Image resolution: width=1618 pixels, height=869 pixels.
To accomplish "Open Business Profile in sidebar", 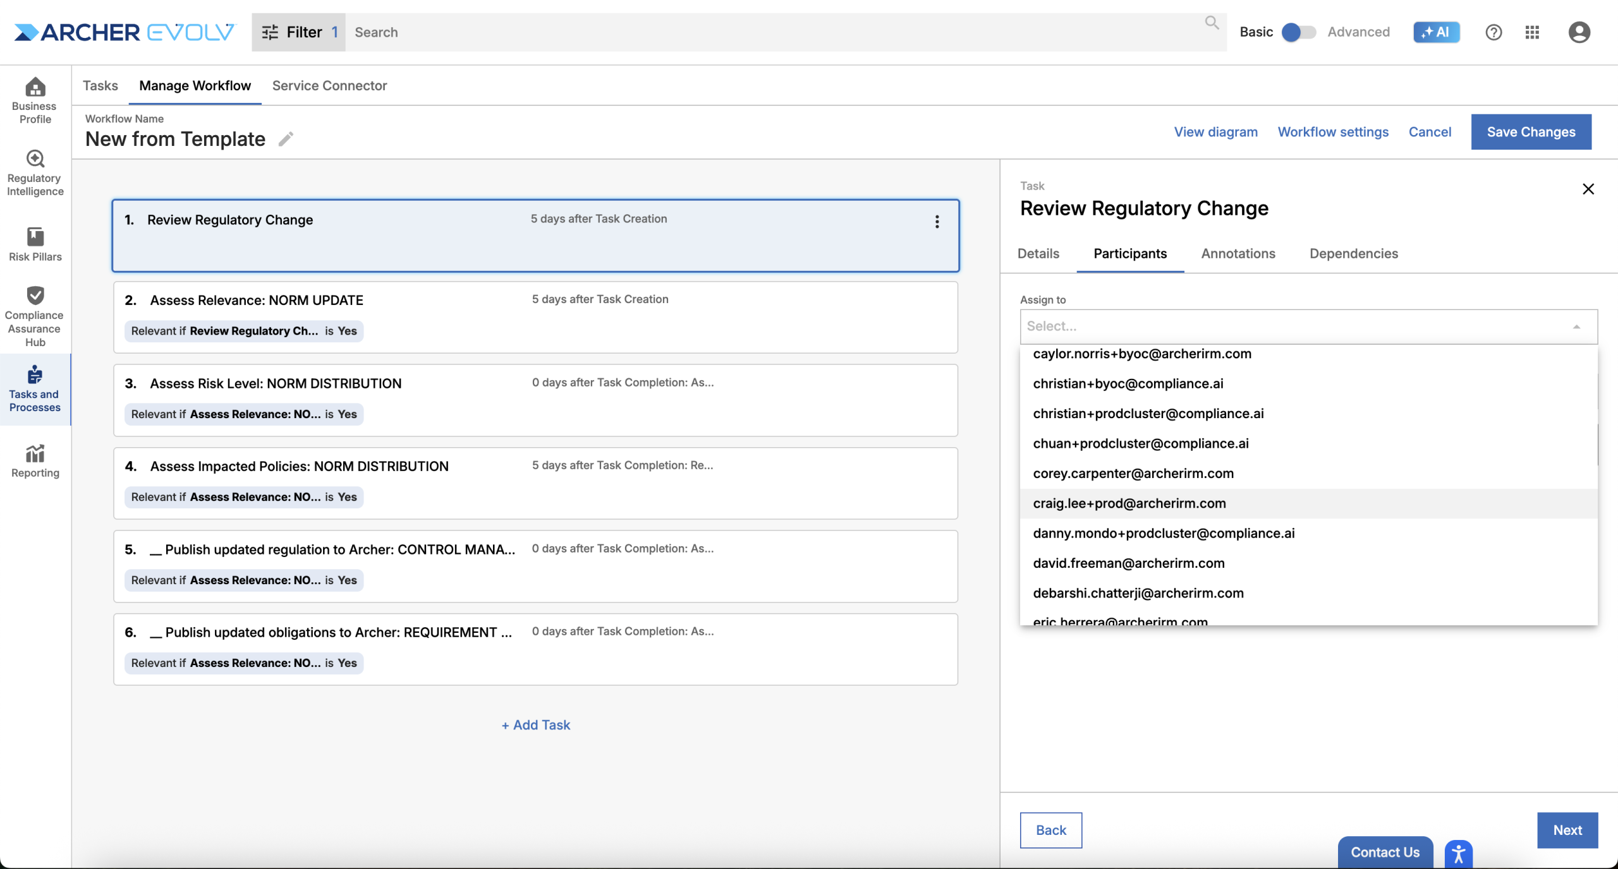I will point(35,101).
